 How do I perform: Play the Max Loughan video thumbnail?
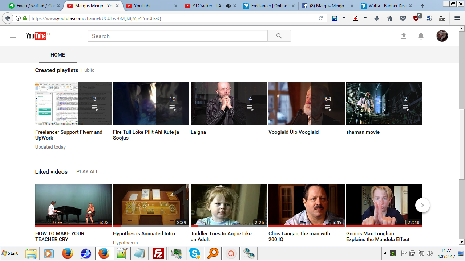coord(384,205)
